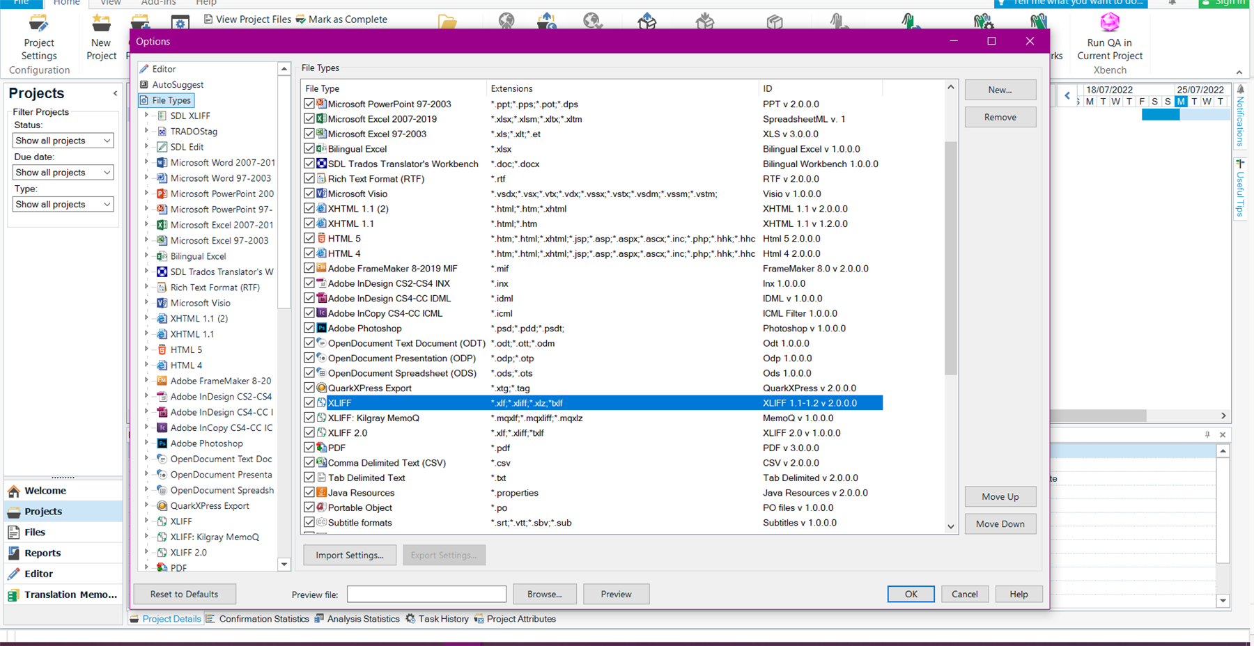Open the Welcome home screen
Screen dimensions: 1254x646
tap(43, 490)
